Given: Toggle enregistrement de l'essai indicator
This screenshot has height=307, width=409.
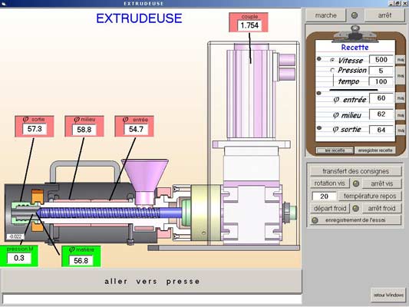Looking at the screenshot, I should tap(315, 220).
